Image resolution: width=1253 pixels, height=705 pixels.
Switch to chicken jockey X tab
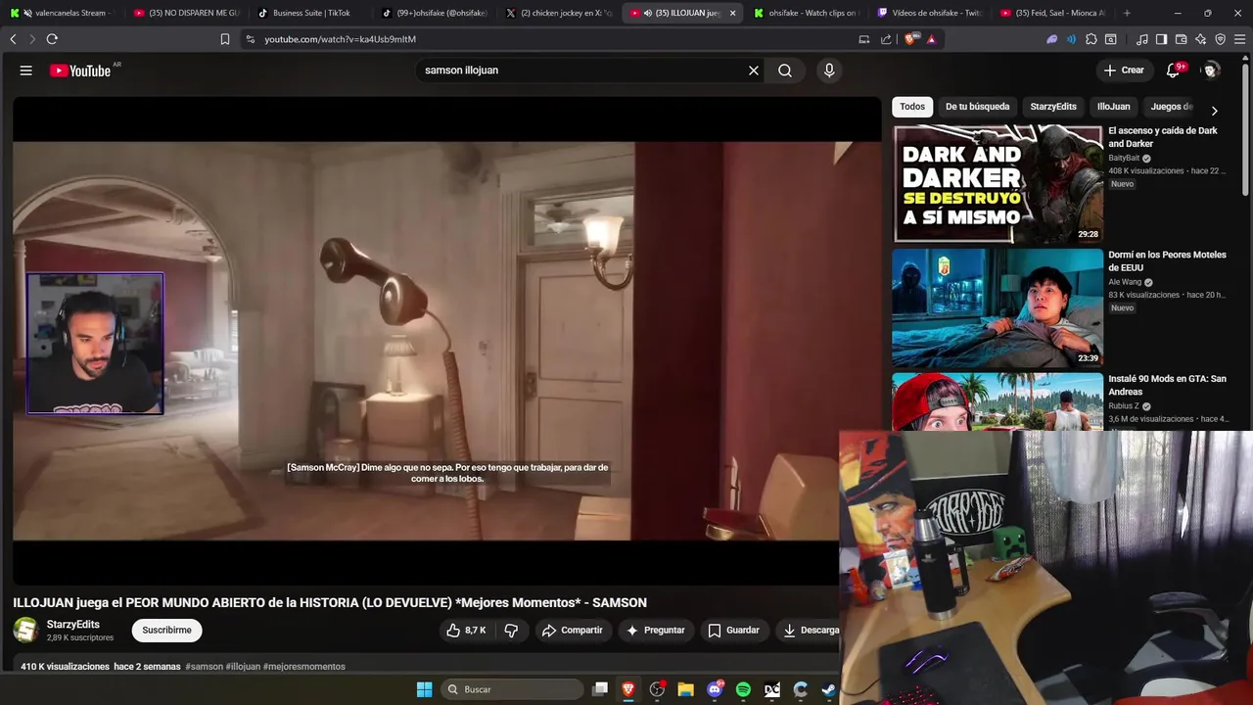tap(558, 13)
